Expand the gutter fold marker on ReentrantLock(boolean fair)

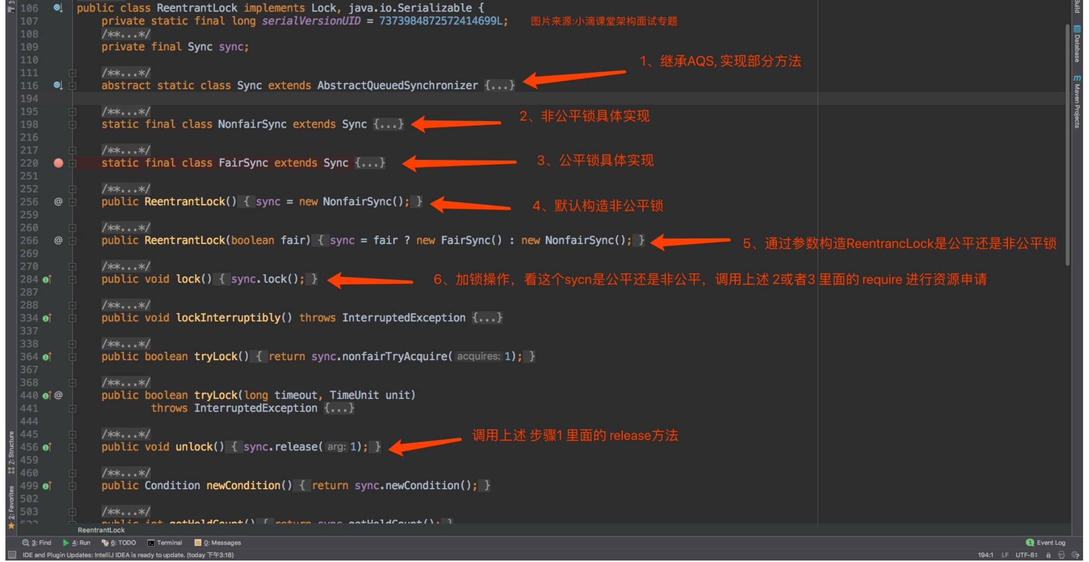[x=72, y=240]
